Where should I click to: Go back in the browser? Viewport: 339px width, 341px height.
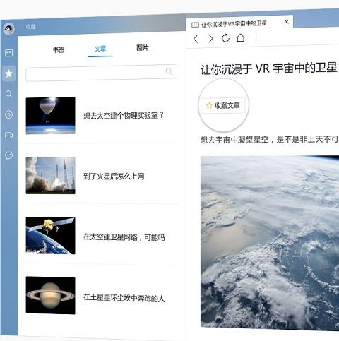196,39
